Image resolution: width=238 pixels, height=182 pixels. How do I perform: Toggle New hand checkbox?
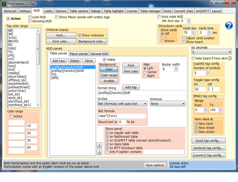(196, 124)
